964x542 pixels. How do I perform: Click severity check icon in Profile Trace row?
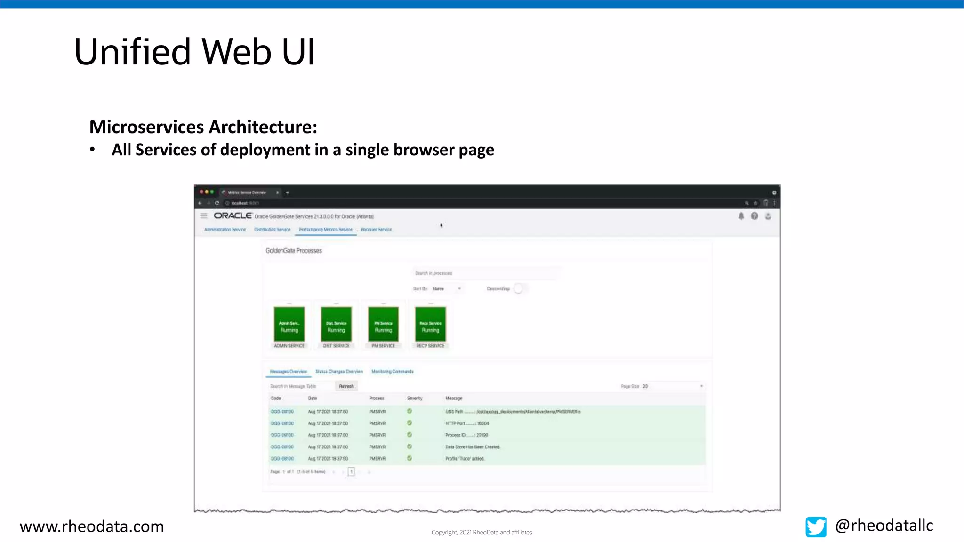410,458
